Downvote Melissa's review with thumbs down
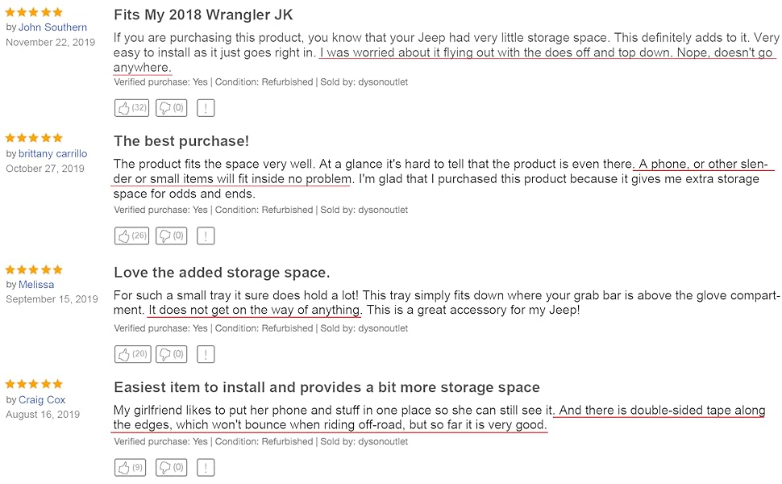 [170, 354]
